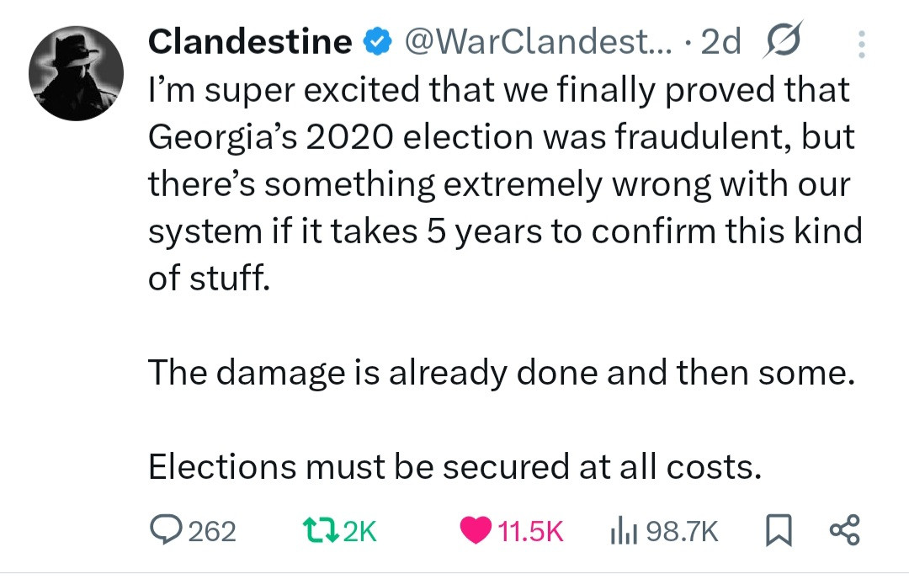
Task: Open the Clandestine profile picture
Action: (x=77, y=73)
